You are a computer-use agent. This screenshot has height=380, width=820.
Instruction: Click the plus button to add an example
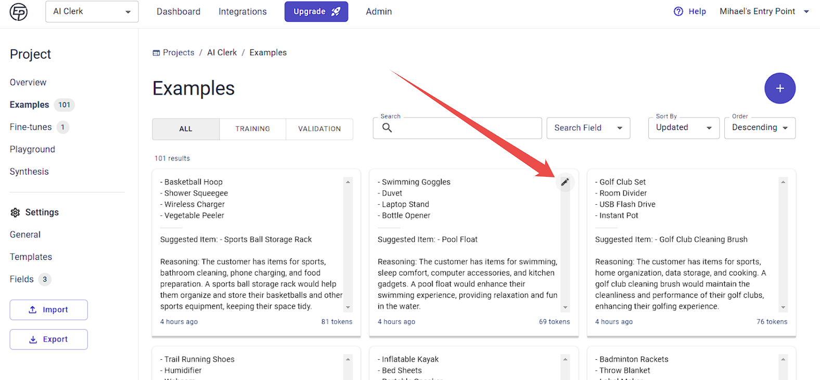(x=780, y=88)
